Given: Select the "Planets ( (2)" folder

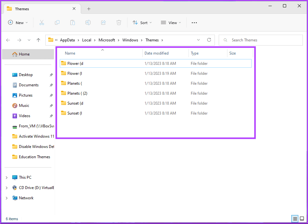Looking at the screenshot, I should [155, 93].
